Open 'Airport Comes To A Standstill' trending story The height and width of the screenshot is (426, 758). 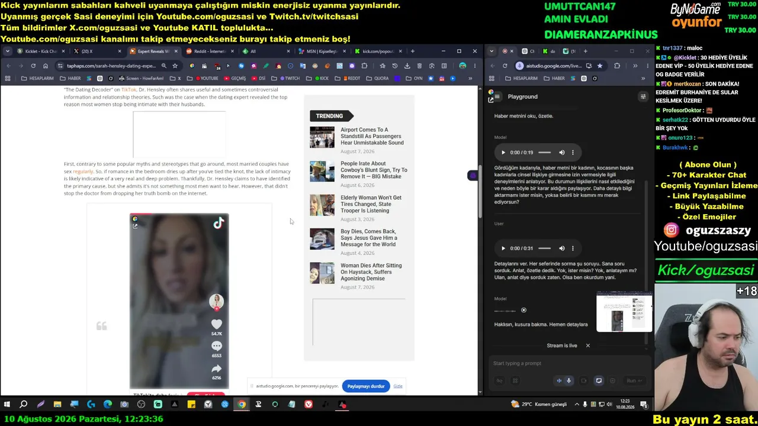pyautogui.click(x=372, y=136)
